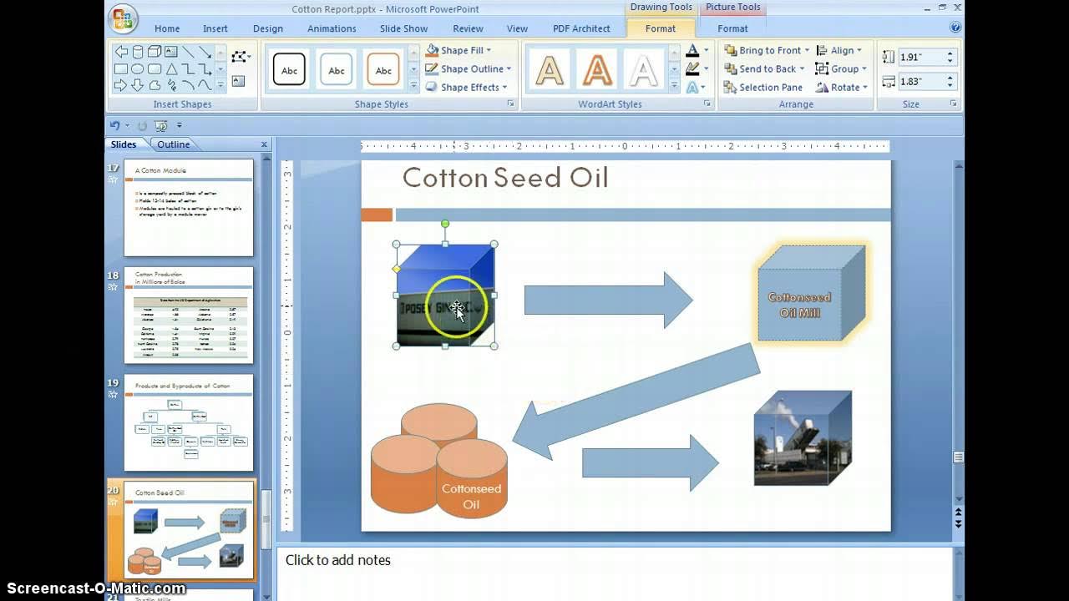Open the Selection Pane
Image resolution: width=1069 pixels, height=601 pixels.
762,88
